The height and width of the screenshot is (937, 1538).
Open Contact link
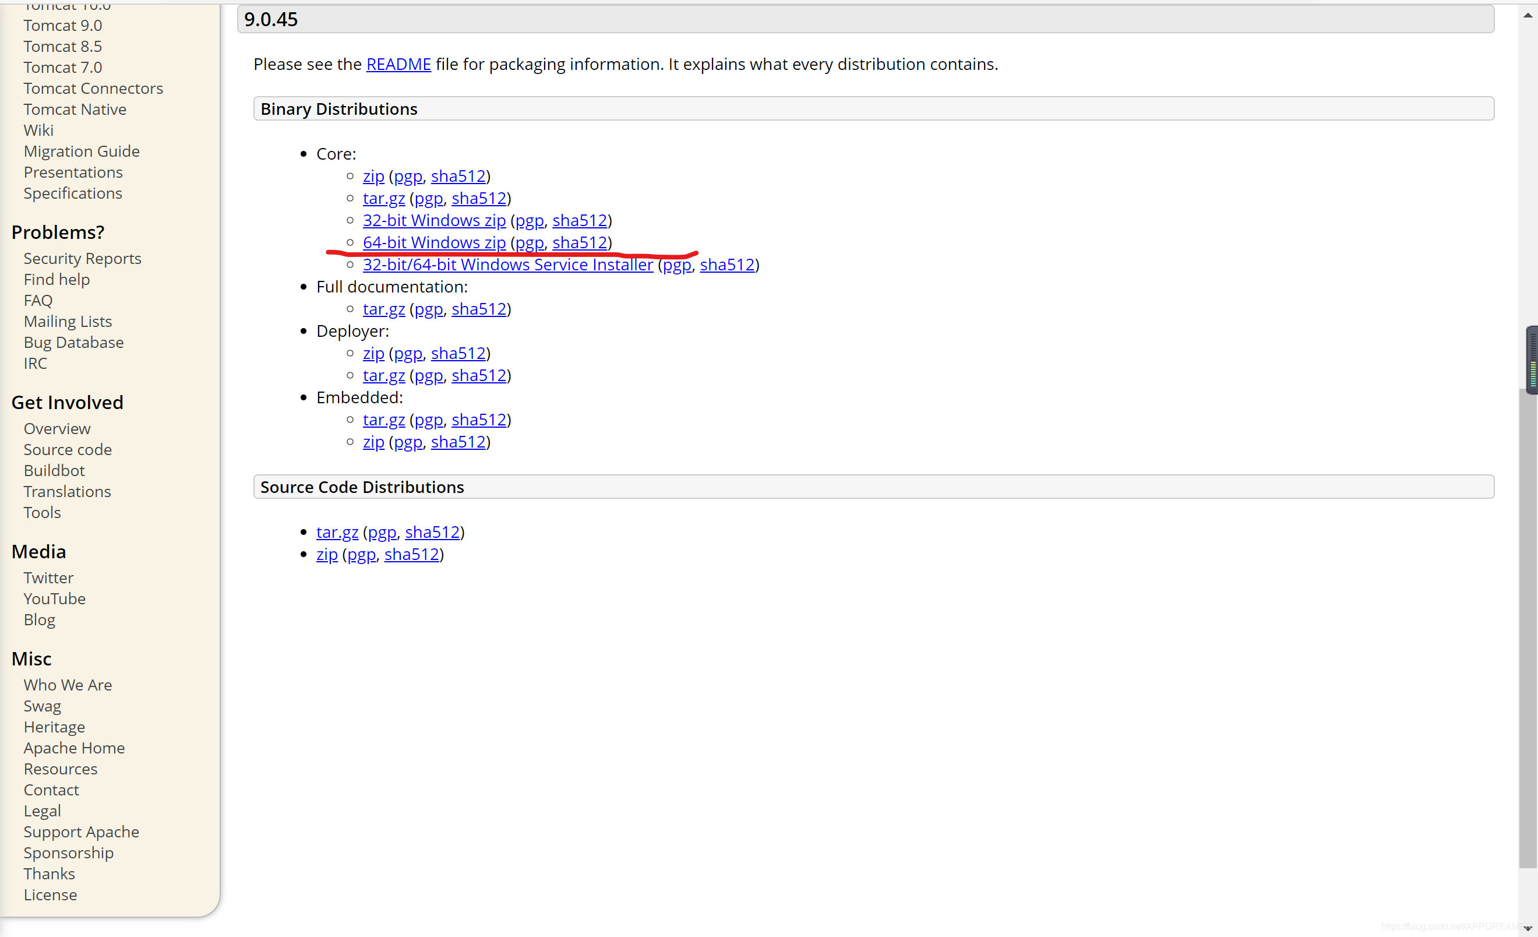51,790
